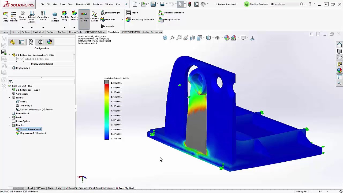Open the File Properties icon
The height and width of the screenshot is (193, 343).
pos(196,4)
